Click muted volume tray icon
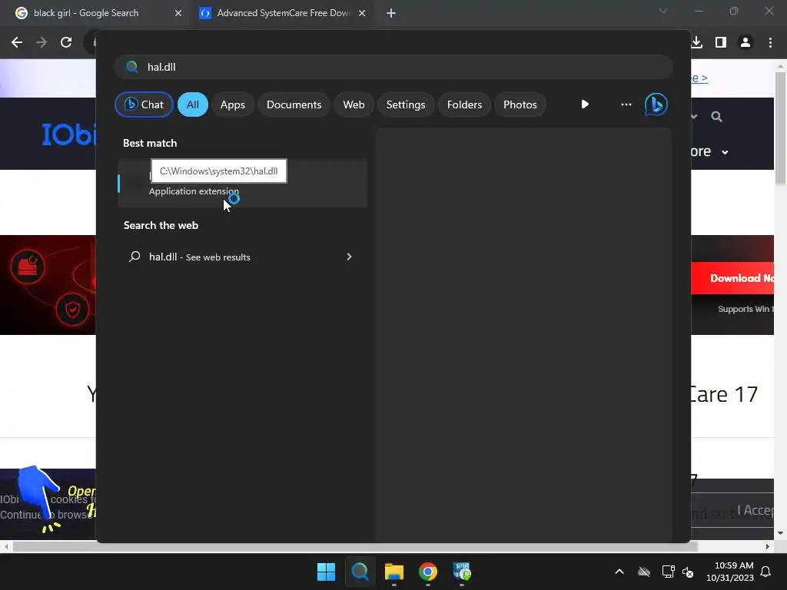The height and width of the screenshot is (590, 787). [x=688, y=572]
